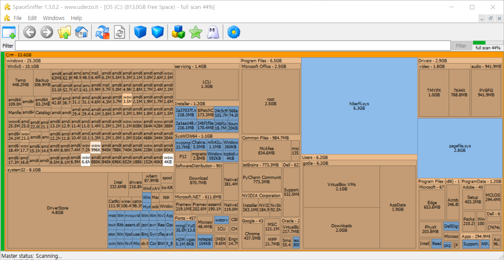Image resolution: width=504 pixels, height=260 pixels.
Task: Toggle the green star free space icon
Action: (195, 32)
